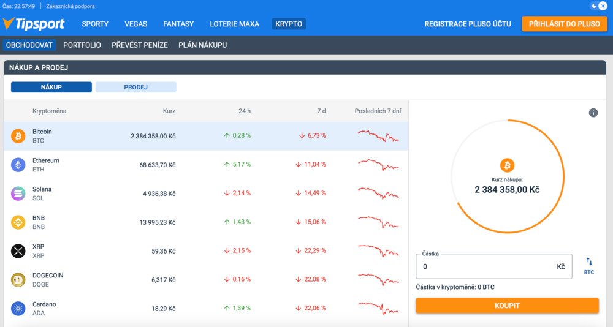Image resolution: width=613 pixels, height=327 pixels.
Task: Click the Ethereum logo icon
Action: (x=18, y=165)
